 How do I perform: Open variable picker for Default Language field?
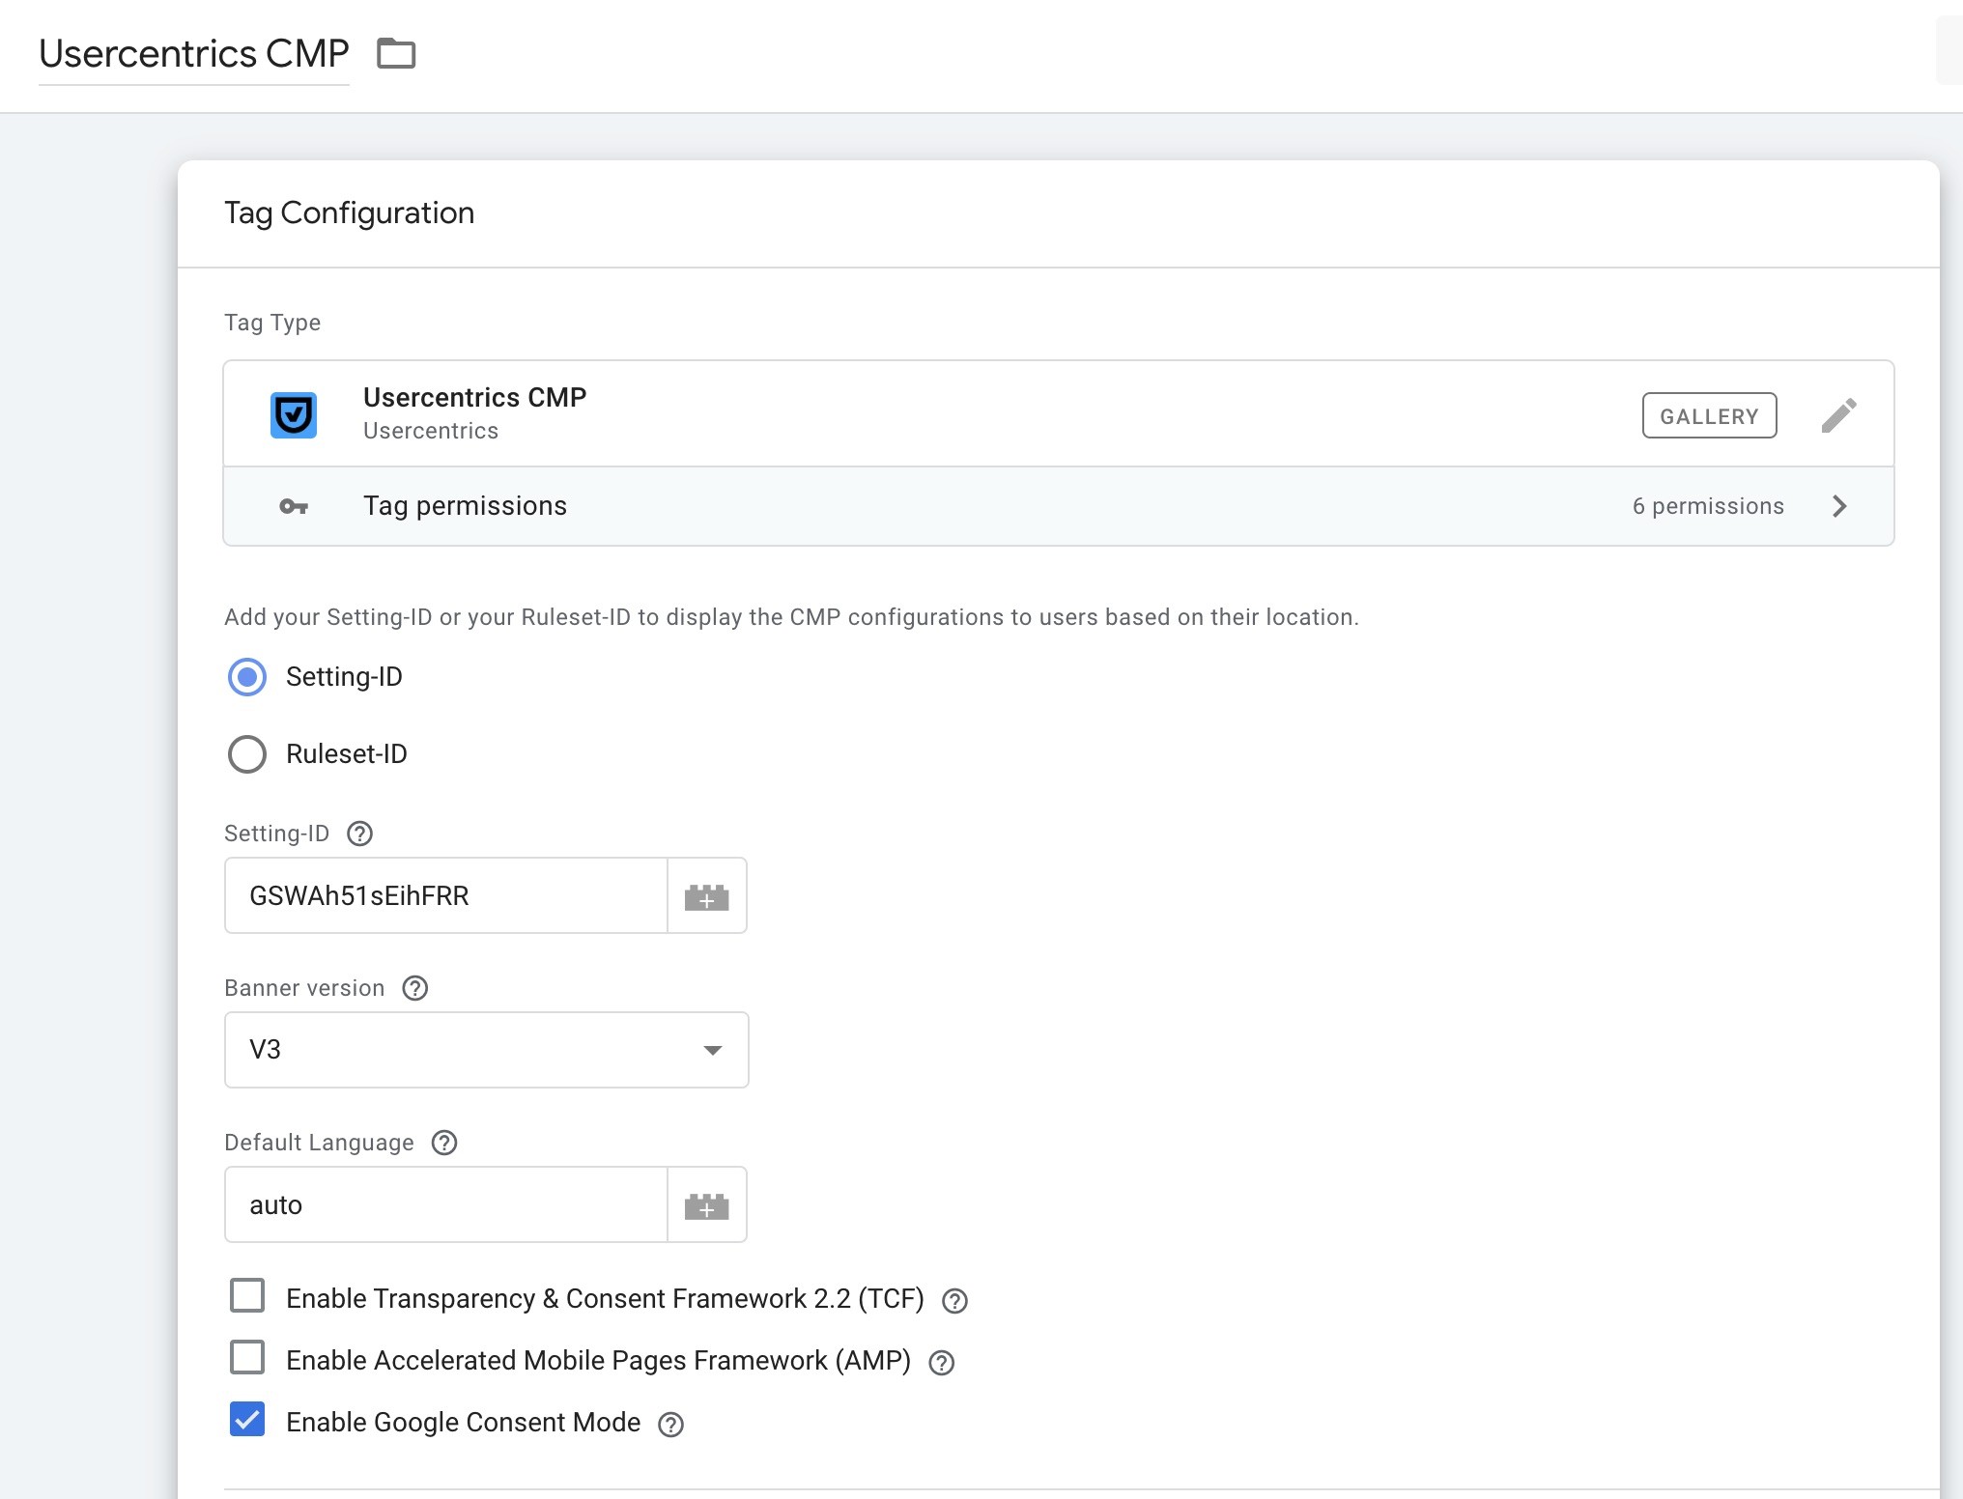pos(707,1204)
